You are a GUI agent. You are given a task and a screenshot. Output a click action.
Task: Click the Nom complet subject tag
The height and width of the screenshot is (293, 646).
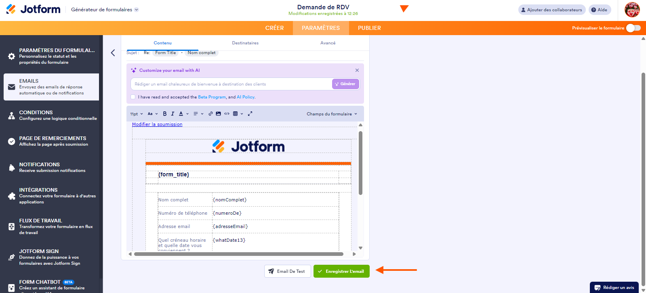[x=202, y=53]
